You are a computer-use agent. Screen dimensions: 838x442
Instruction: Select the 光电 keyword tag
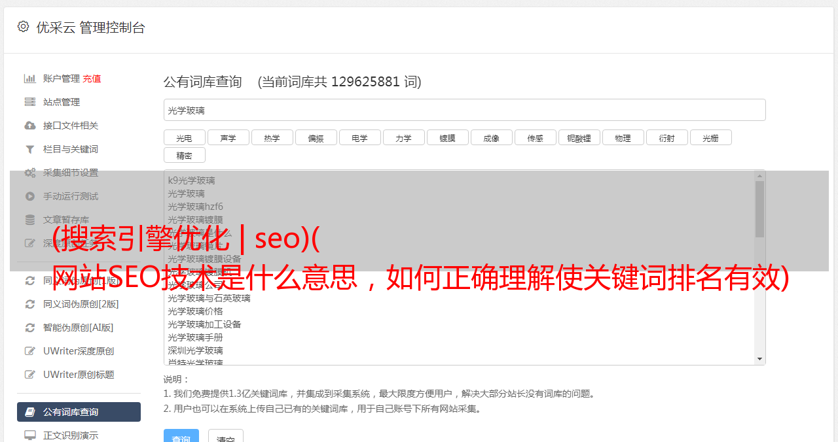(x=184, y=138)
